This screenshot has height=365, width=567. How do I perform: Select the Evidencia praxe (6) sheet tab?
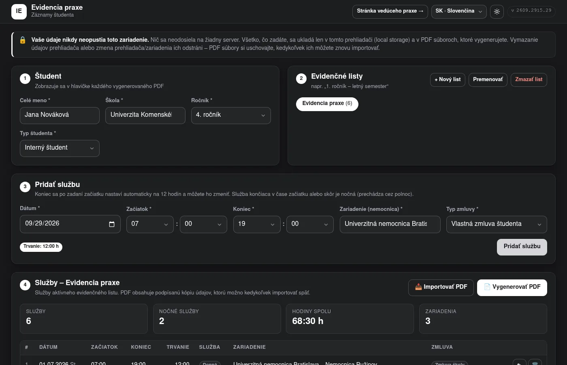pyautogui.click(x=327, y=104)
